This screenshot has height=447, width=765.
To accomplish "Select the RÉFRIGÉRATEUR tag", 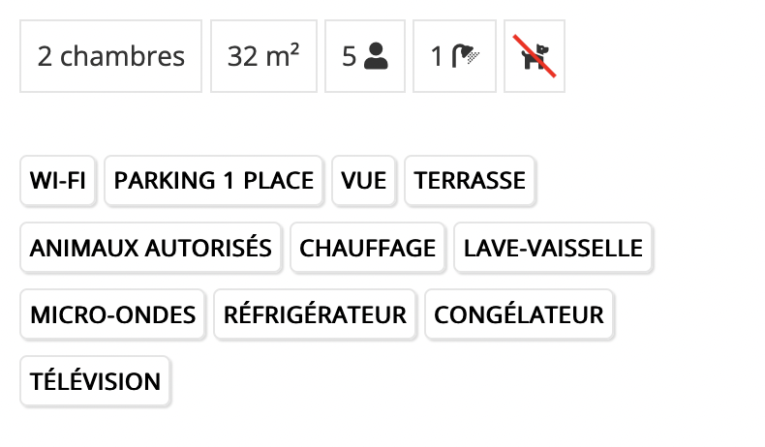I will [x=315, y=314].
